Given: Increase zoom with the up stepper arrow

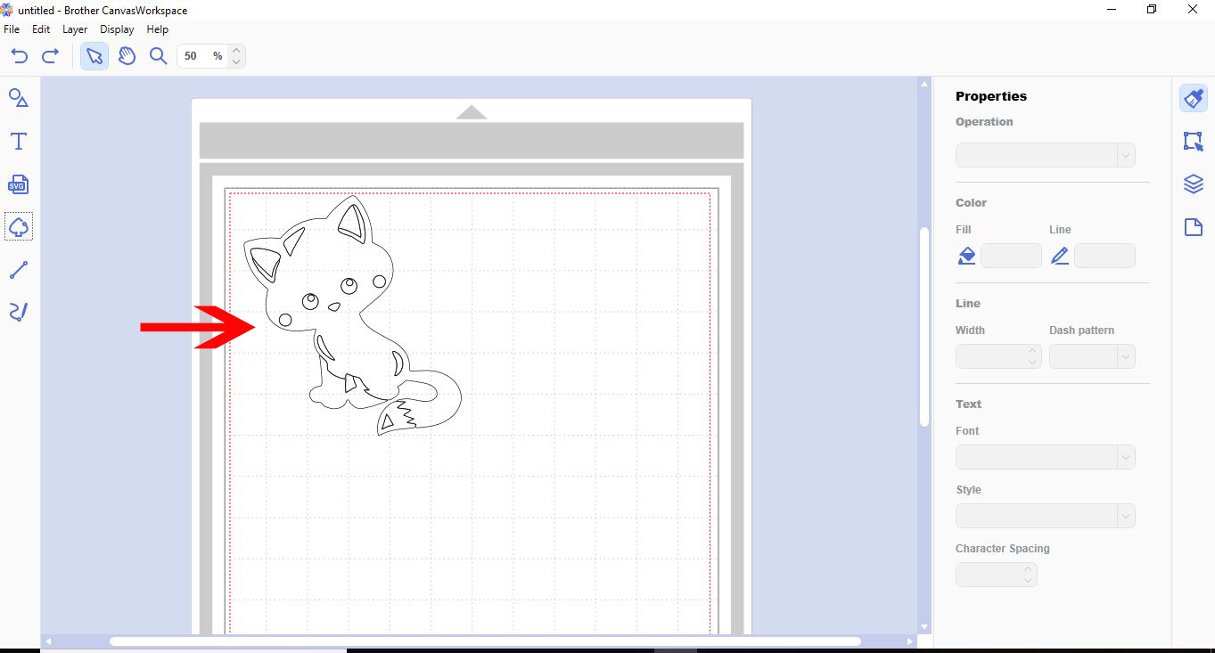Looking at the screenshot, I should tap(236, 51).
